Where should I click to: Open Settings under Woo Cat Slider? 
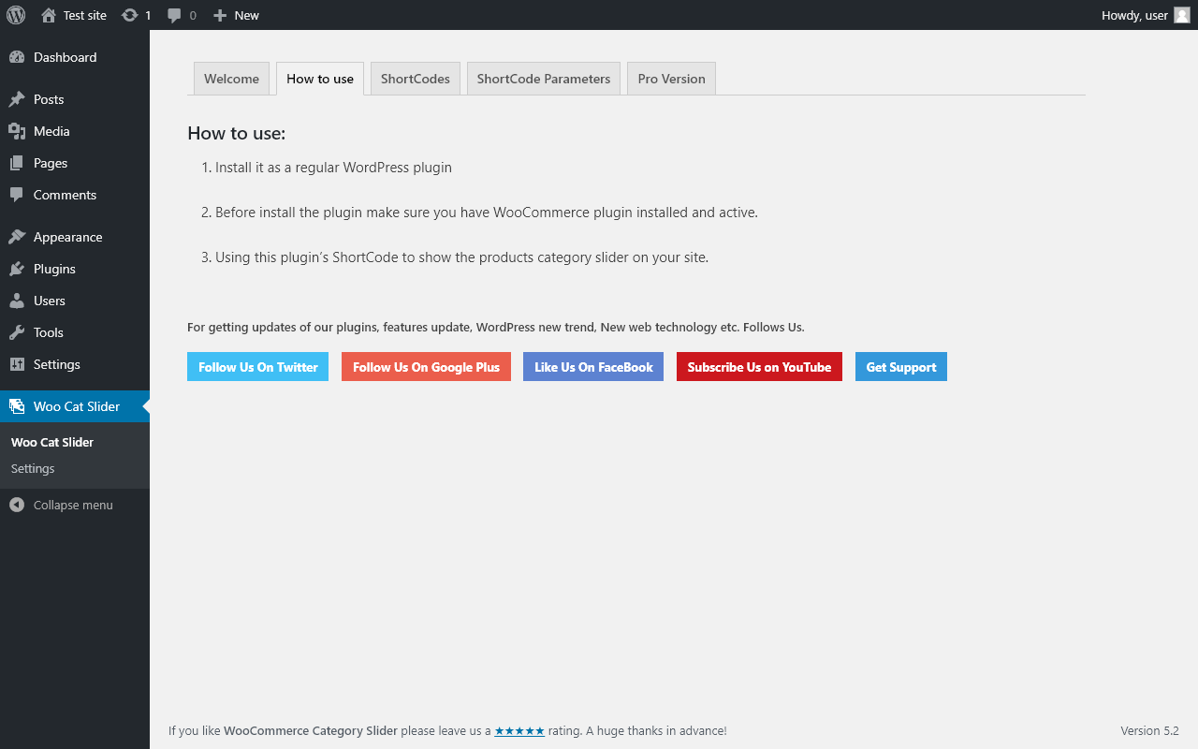pyautogui.click(x=33, y=468)
